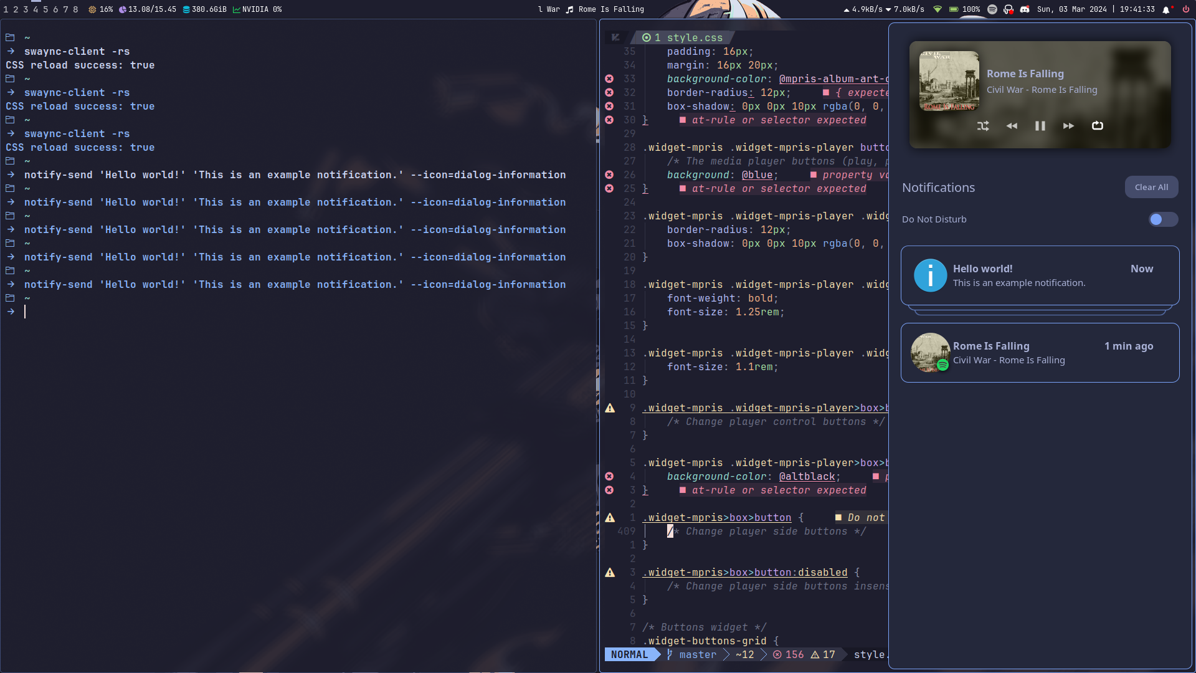The height and width of the screenshot is (673, 1196).
Task: Click the error marker beside @altblack line
Action: pyautogui.click(x=609, y=476)
